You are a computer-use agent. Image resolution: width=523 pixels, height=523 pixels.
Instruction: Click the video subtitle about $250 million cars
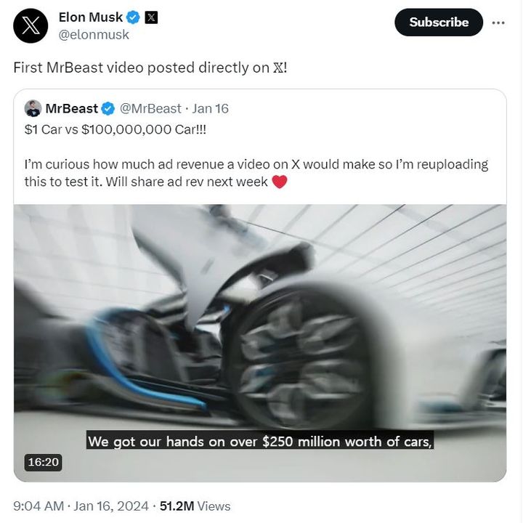pyautogui.click(x=260, y=441)
